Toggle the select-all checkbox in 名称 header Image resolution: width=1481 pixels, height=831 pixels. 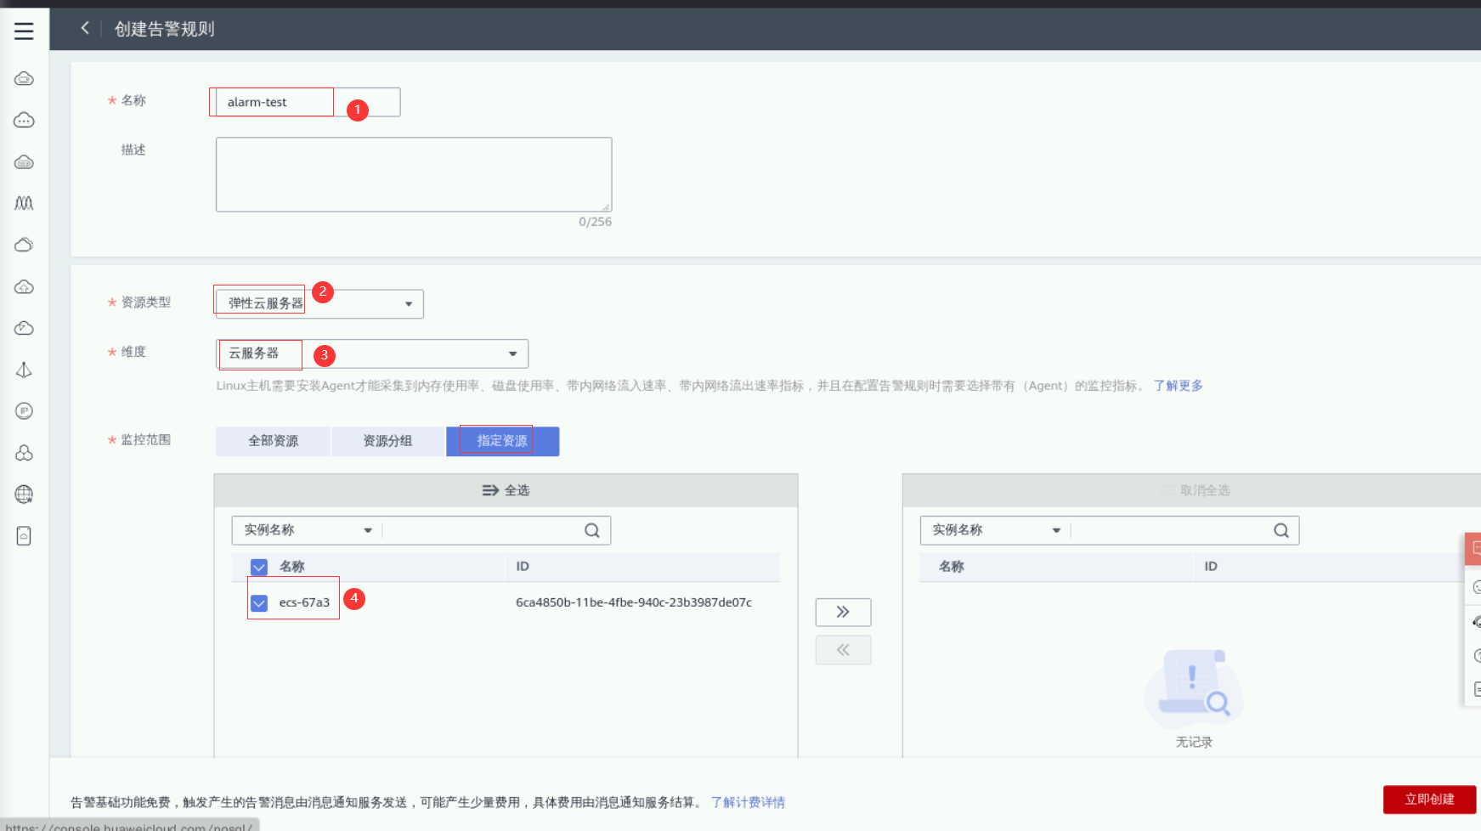point(259,567)
